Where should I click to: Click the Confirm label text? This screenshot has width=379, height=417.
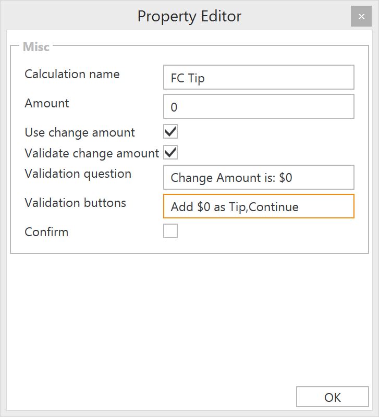pyautogui.click(x=46, y=232)
